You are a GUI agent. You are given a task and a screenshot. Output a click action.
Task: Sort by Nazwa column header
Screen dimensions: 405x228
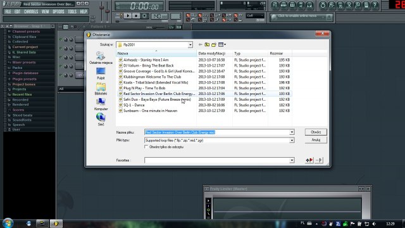point(156,53)
